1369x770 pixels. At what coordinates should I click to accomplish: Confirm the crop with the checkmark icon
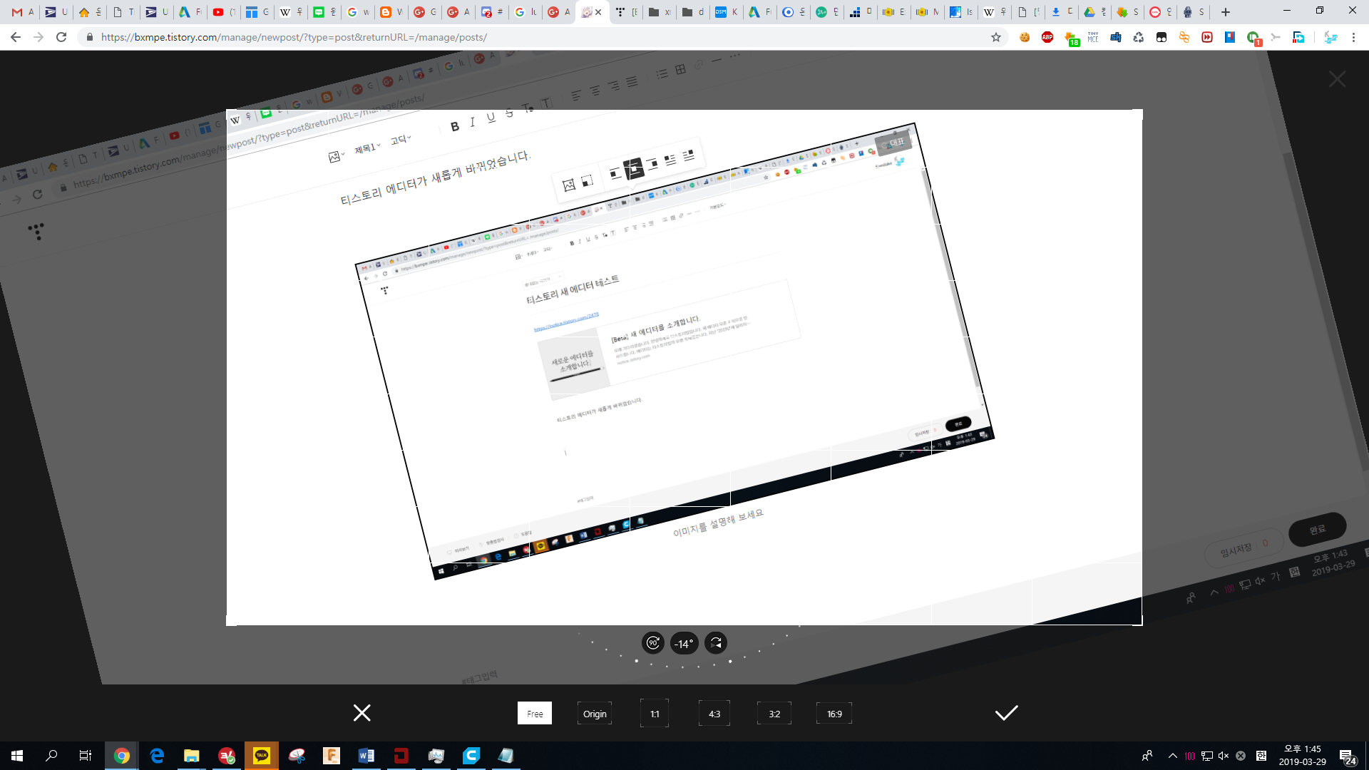(x=1006, y=713)
